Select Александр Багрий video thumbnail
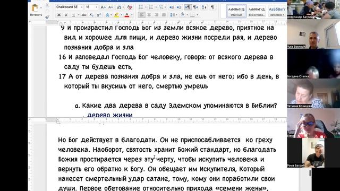 (x=313, y=10)
